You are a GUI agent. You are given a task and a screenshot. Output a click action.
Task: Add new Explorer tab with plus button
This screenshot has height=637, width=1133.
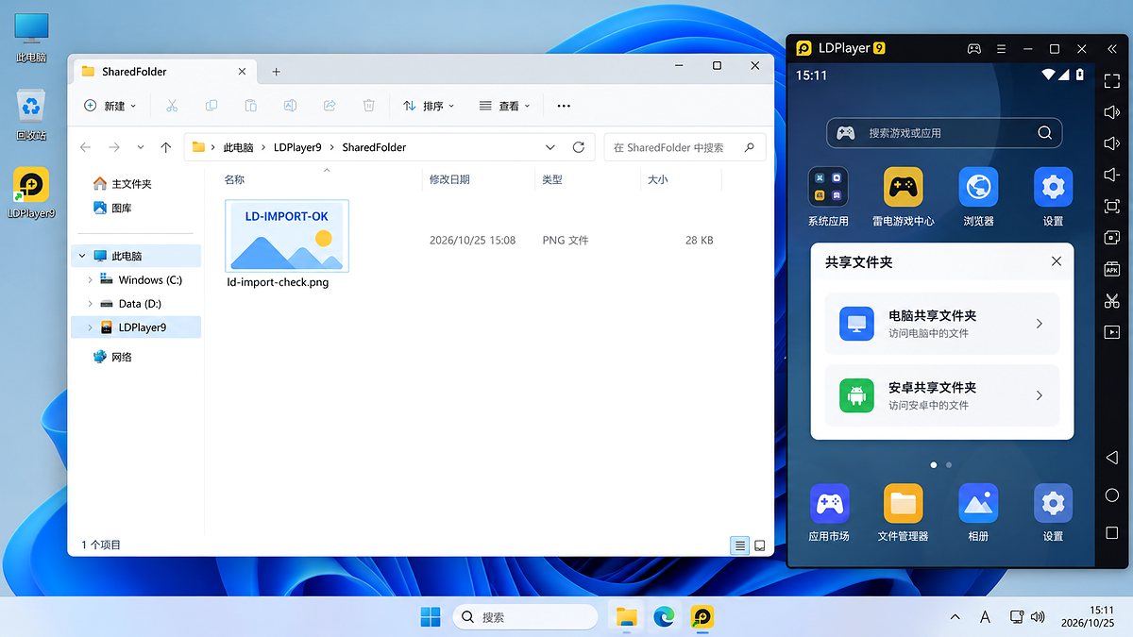277,71
